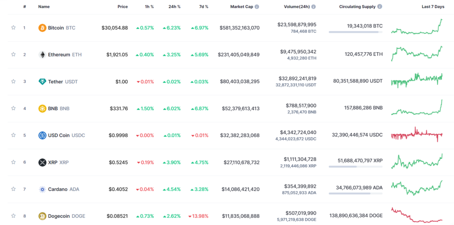Click the BNB yellow logo icon
The height and width of the screenshot is (225, 454).
tap(42, 109)
